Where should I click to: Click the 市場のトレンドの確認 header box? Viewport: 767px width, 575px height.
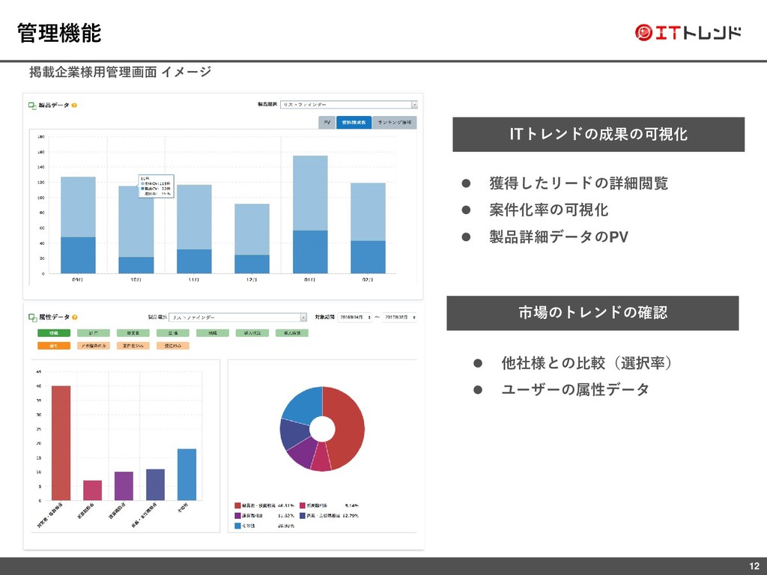pos(592,313)
